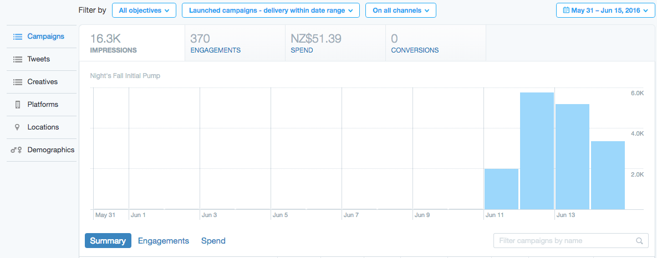Click the Locations pin icon
Image resolution: width=657 pixels, height=258 pixels.
coord(17,127)
